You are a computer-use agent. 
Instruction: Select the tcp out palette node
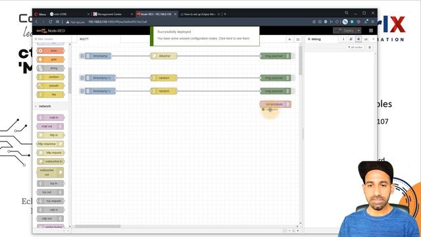(50, 192)
